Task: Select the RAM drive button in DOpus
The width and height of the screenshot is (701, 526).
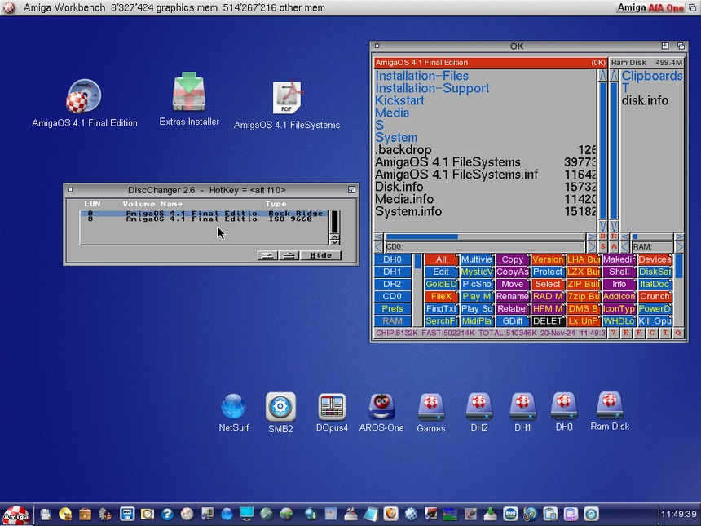Action: point(392,320)
